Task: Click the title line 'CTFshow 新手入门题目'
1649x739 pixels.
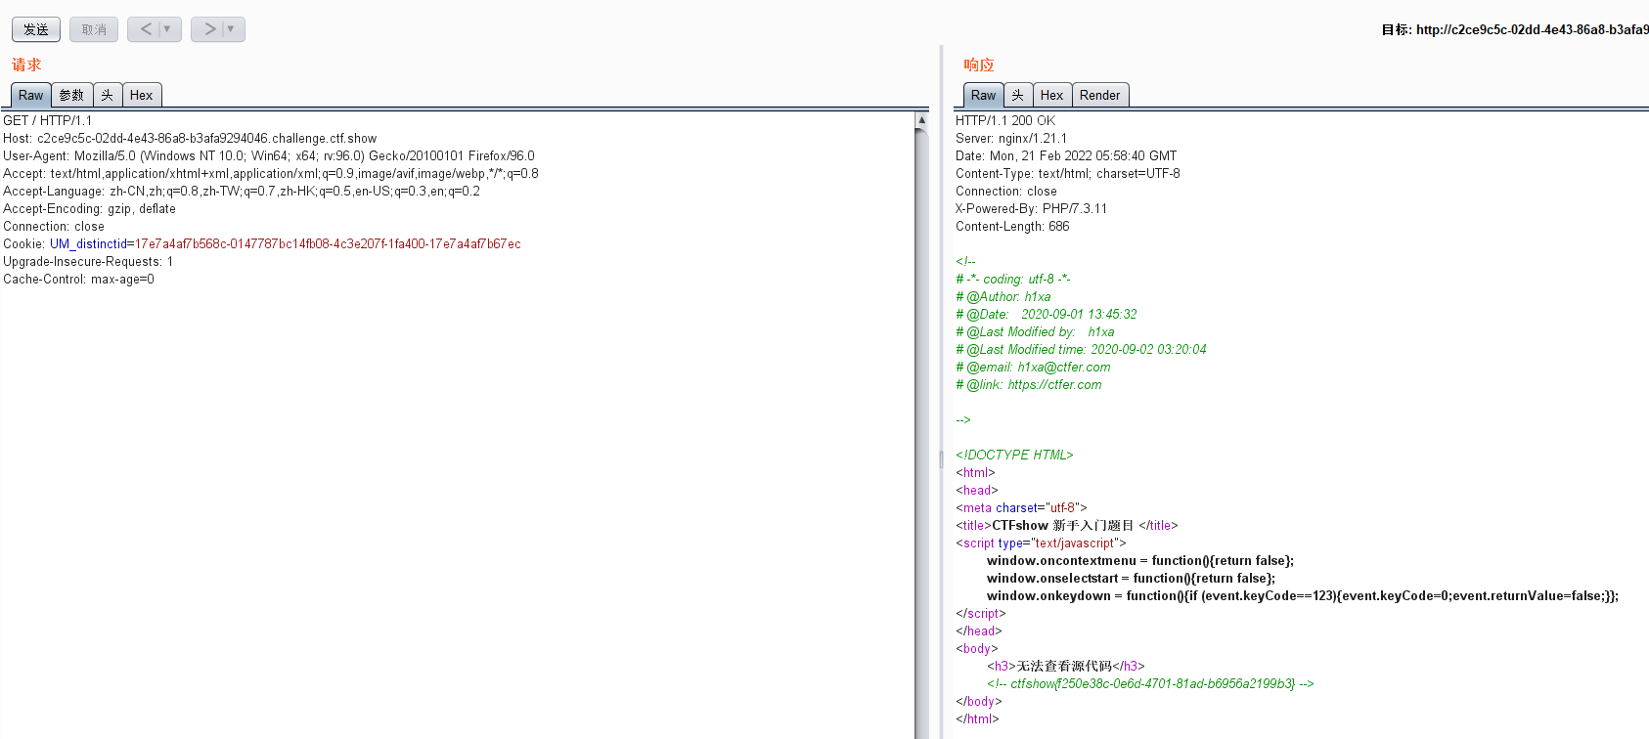Action: pyautogui.click(x=1067, y=525)
